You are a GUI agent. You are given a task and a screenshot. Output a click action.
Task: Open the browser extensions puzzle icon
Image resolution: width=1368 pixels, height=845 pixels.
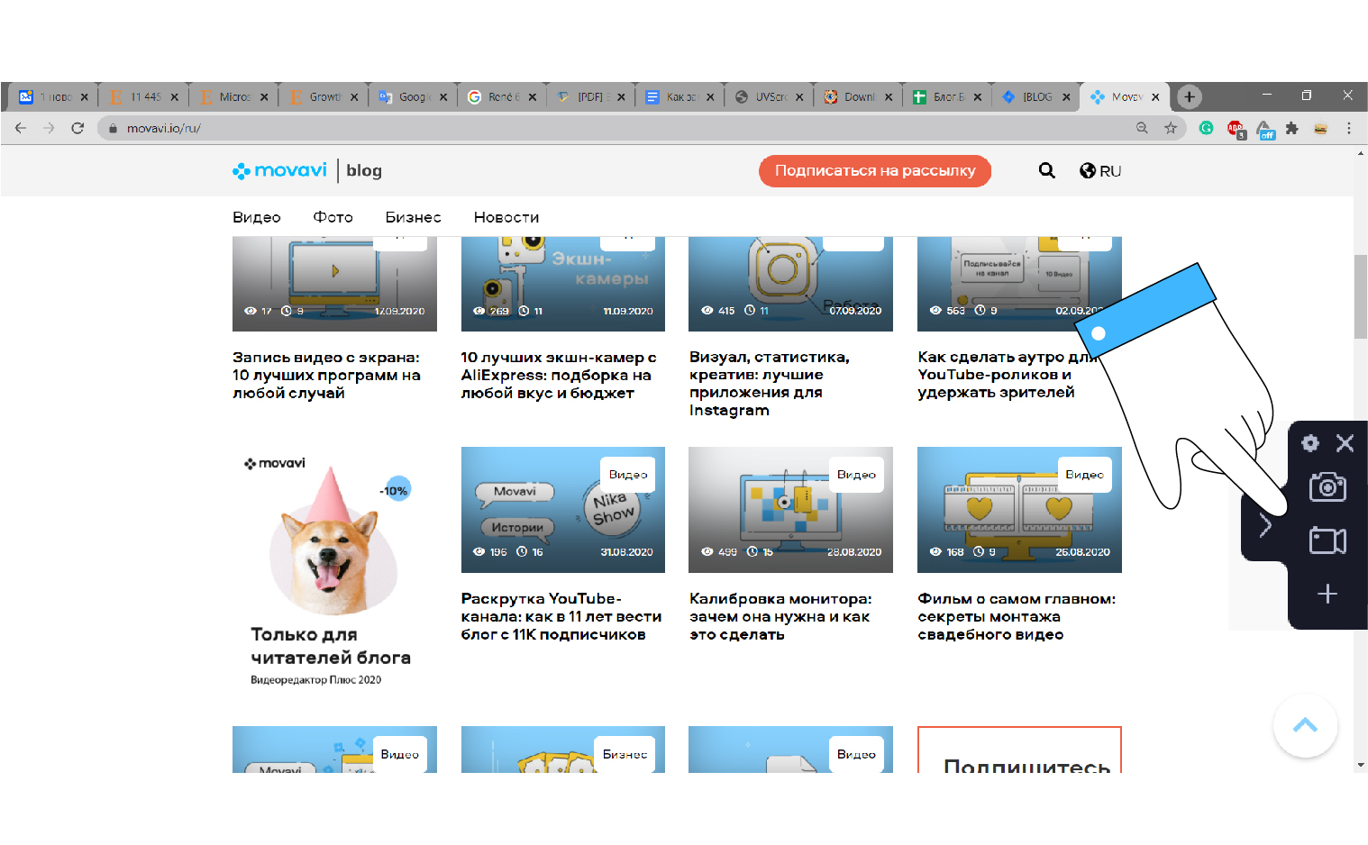point(1292,128)
